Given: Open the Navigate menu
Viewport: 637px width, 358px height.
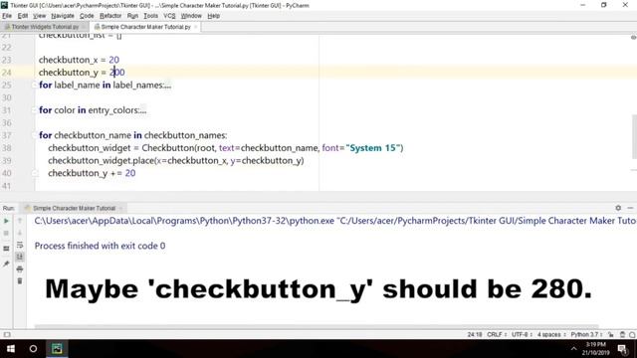Looking at the screenshot, I should click(x=63, y=16).
